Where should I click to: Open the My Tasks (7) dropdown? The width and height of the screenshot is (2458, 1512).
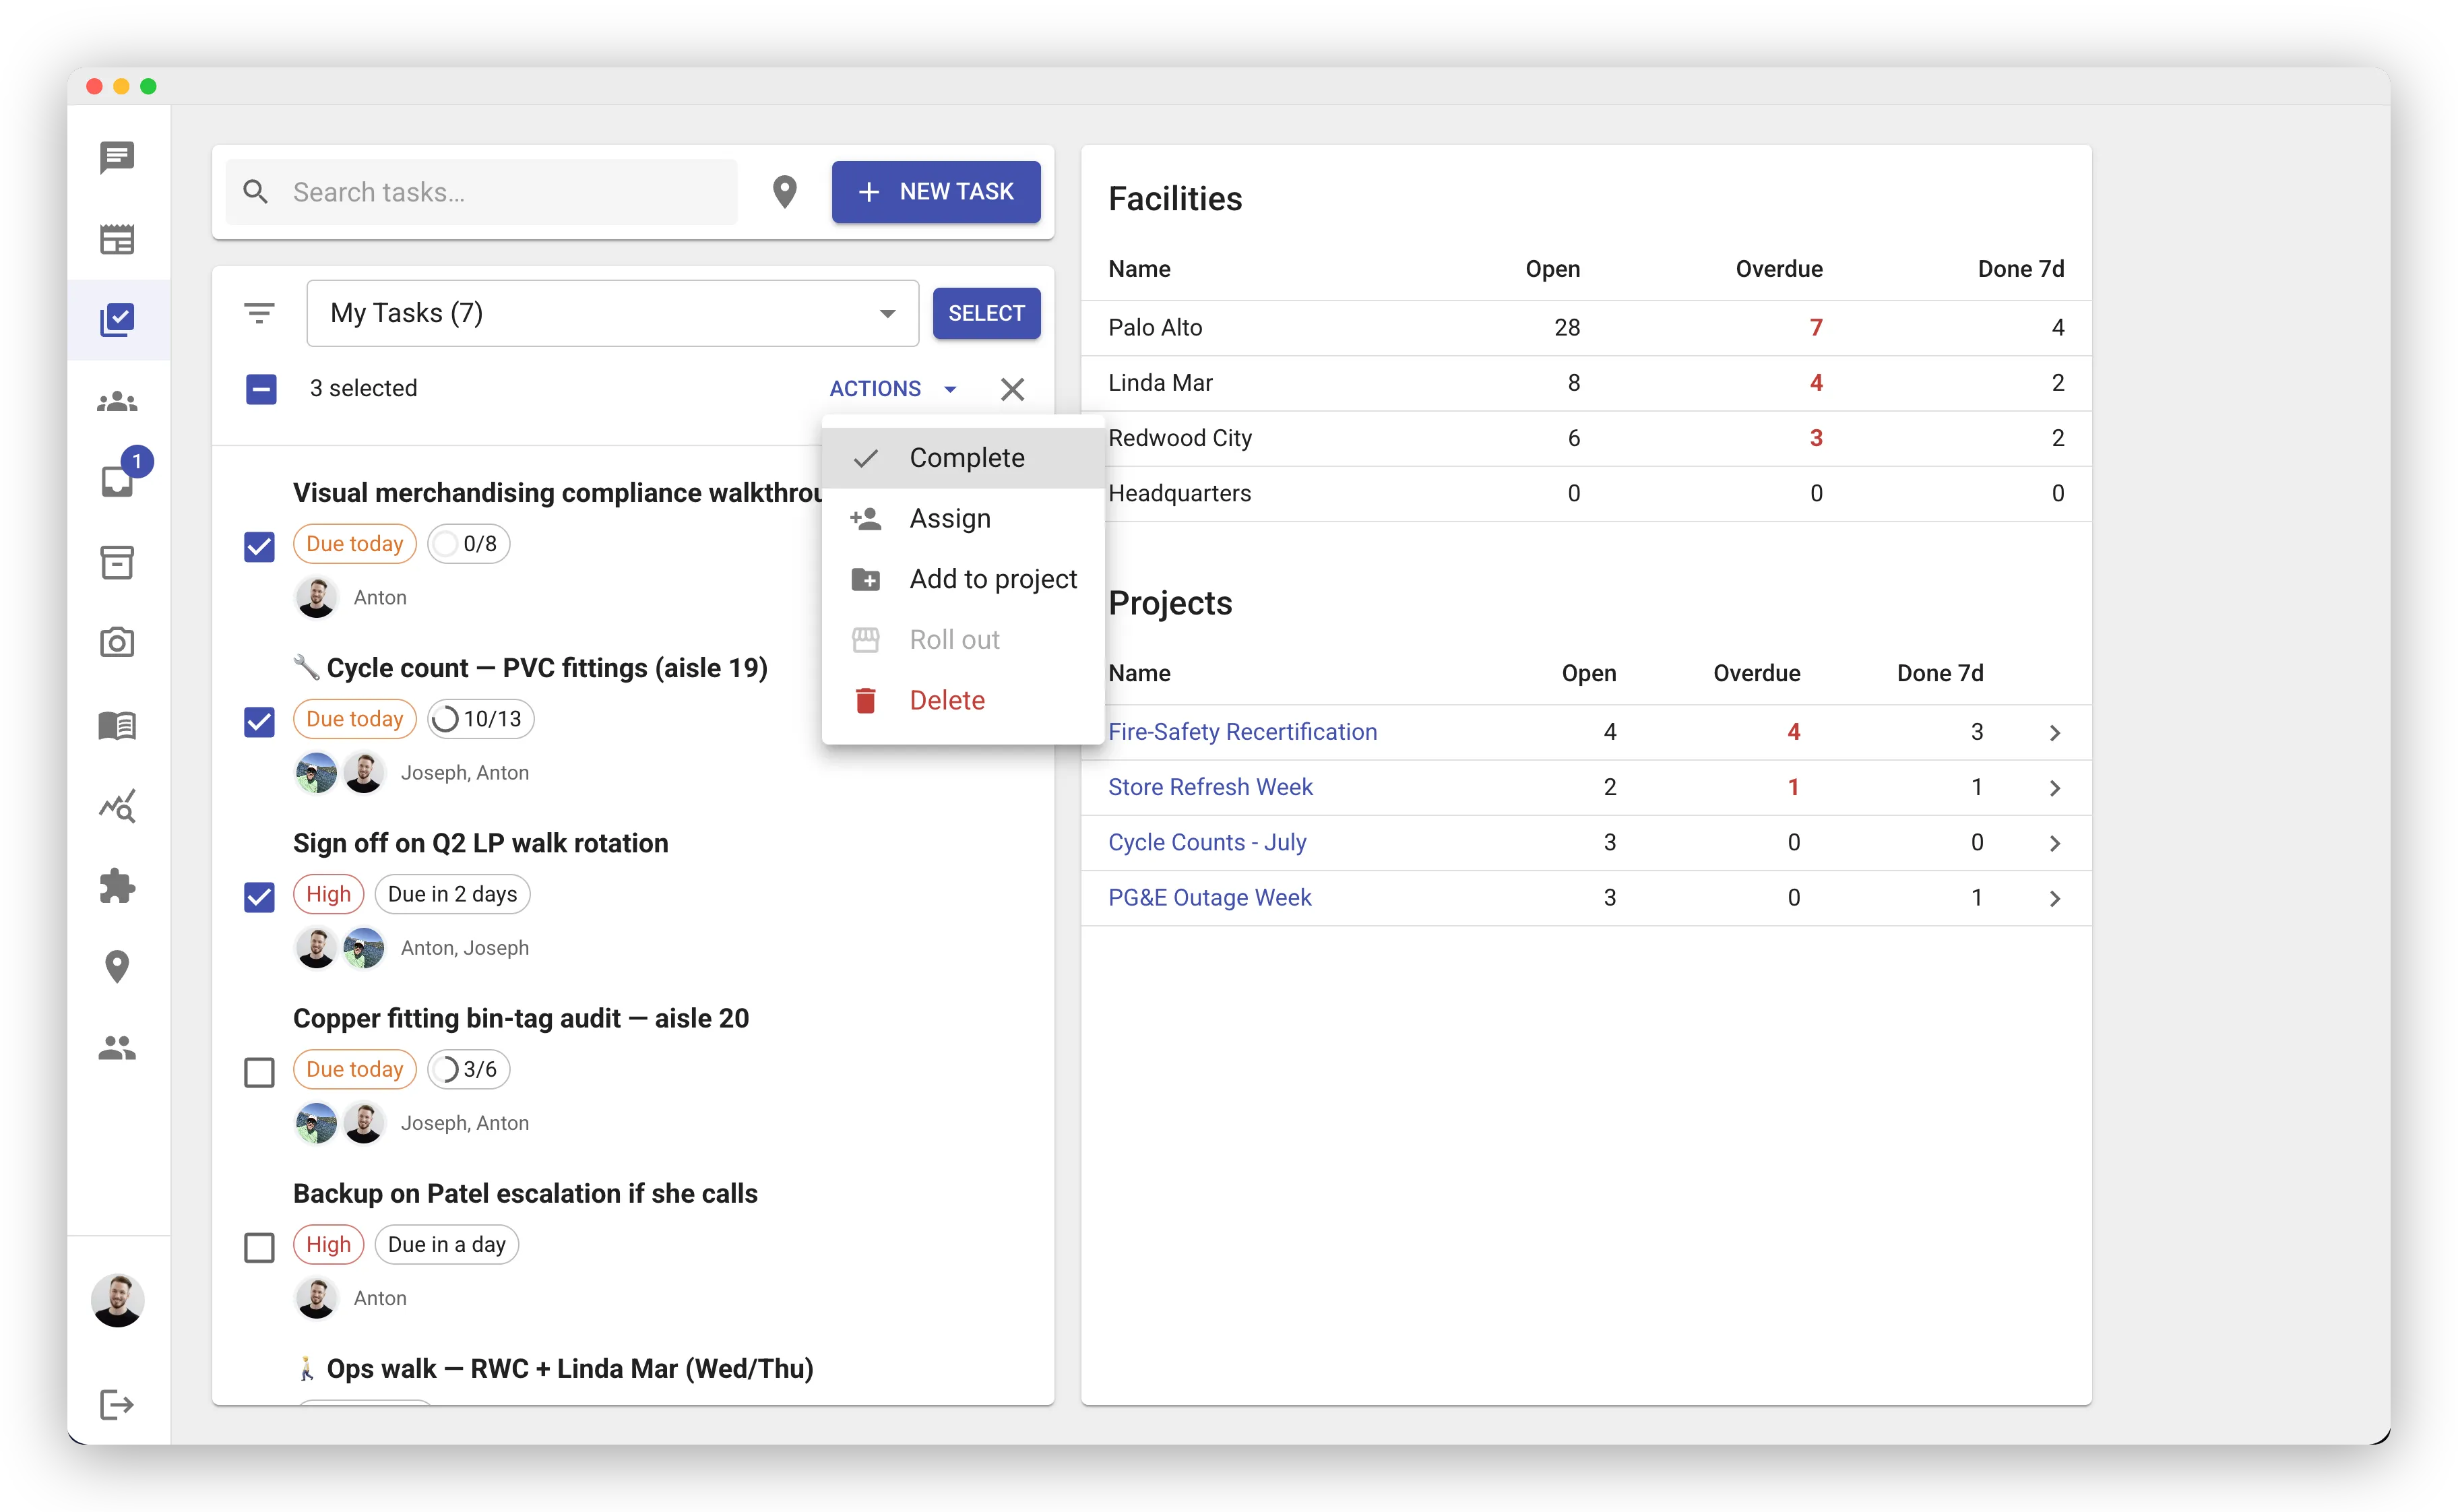(x=612, y=314)
